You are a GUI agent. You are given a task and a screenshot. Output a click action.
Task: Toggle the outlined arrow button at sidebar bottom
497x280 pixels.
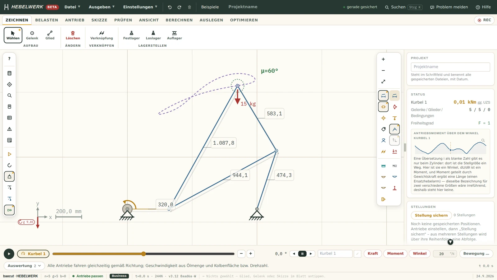[x=9, y=210]
